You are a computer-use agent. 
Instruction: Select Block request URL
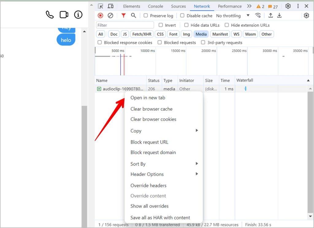pos(149,142)
